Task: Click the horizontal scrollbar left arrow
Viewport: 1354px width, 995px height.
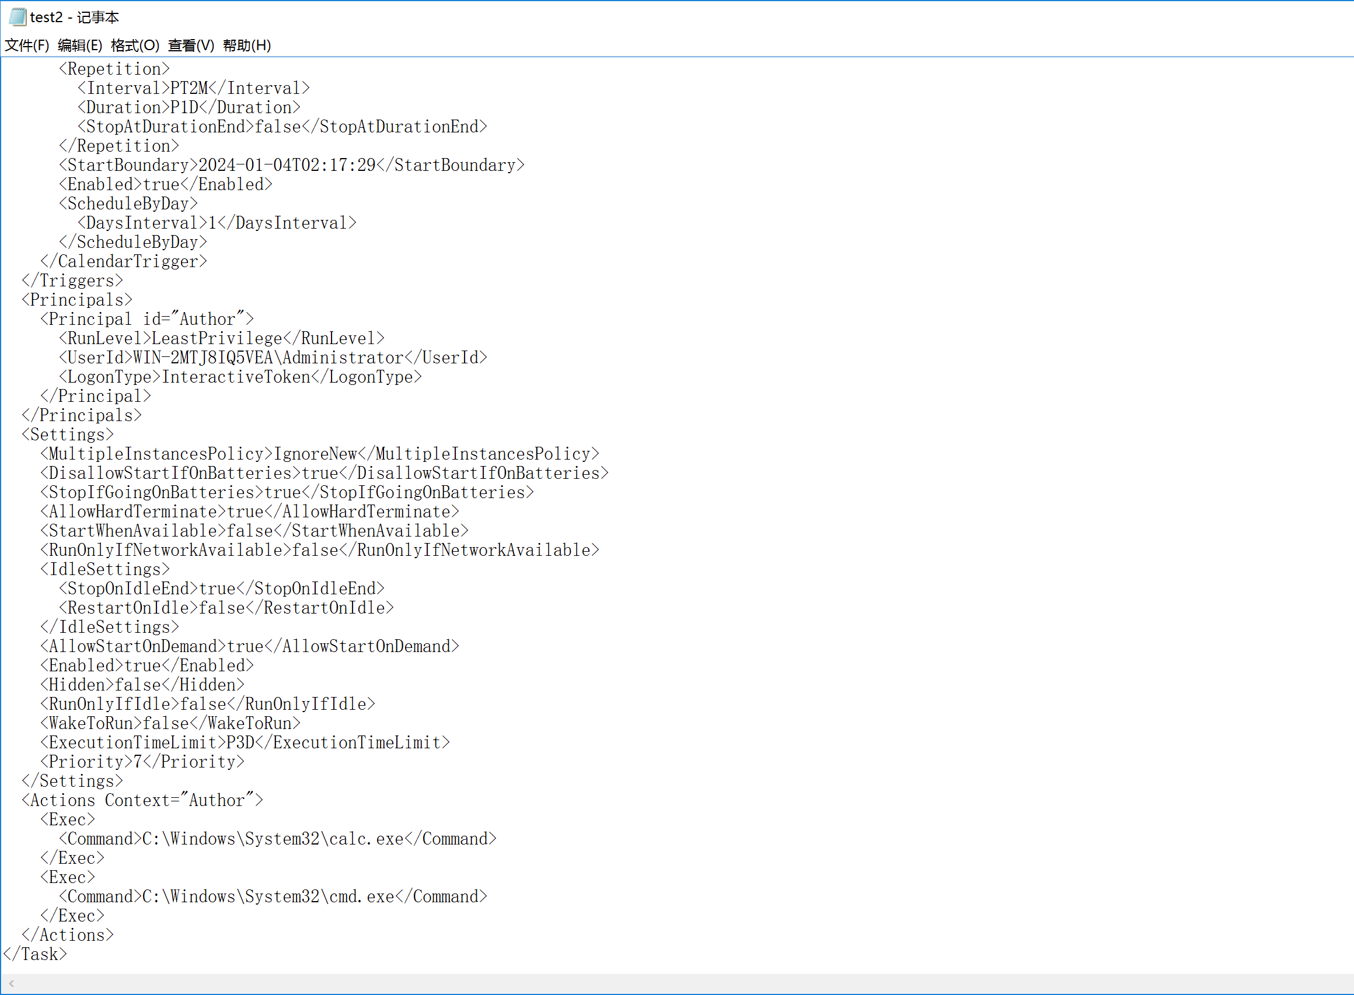Action: [11, 983]
